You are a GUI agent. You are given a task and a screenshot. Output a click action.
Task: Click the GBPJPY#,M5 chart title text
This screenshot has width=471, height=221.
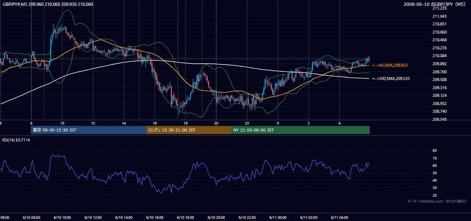pos(48,4)
